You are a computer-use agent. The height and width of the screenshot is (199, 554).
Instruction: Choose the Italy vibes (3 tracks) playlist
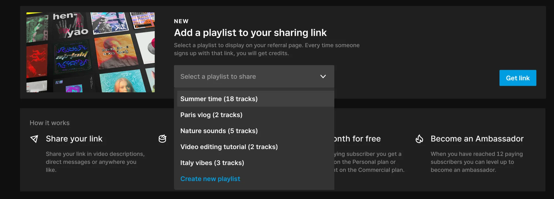pyautogui.click(x=212, y=163)
